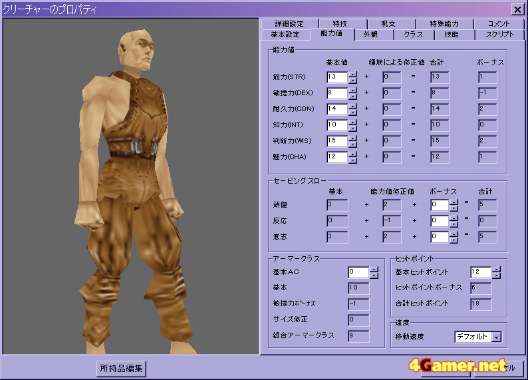This screenshot has width=528, height=380.
Task: Click the STR 合計 value field
Action: click(440, 77)
